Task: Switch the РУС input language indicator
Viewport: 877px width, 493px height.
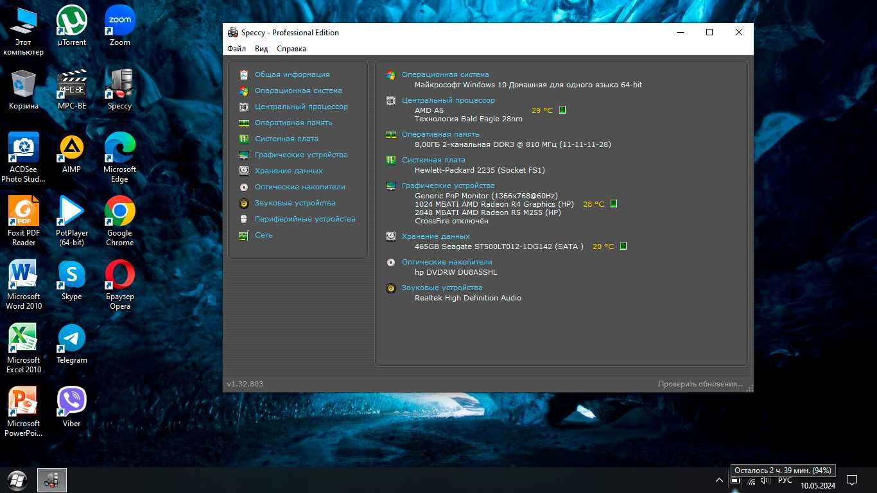Action: 785,480
